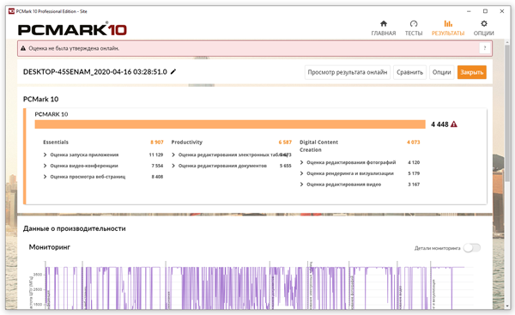Viewport: 515px width, 315px height.
Task: Click the bar chart icon above Результаты
Action: pyautogui.click(x=448, y=24)
